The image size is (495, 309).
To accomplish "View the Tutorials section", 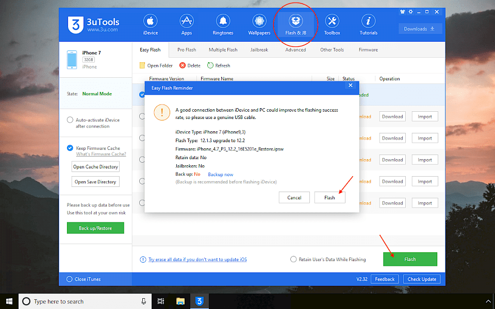I will (368, 25).
